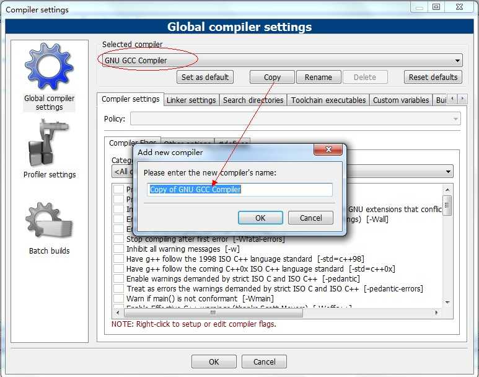Viewport: 479px width, 377px height.
Task: Enable the -pedantic warnings checkbox
Action: 118,278
